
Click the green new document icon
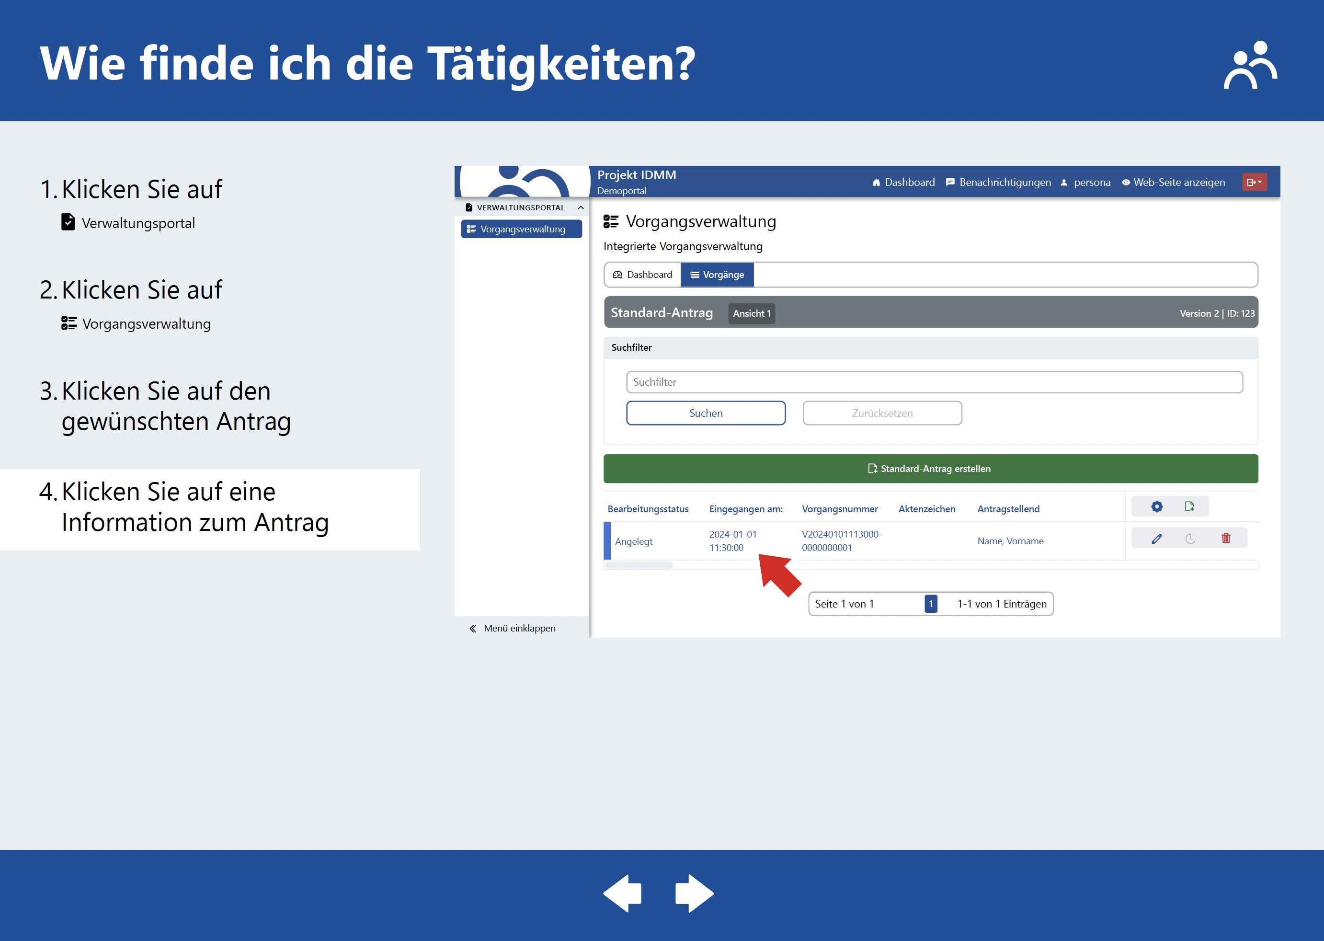pyautogui.click(x=1189, y=507)
